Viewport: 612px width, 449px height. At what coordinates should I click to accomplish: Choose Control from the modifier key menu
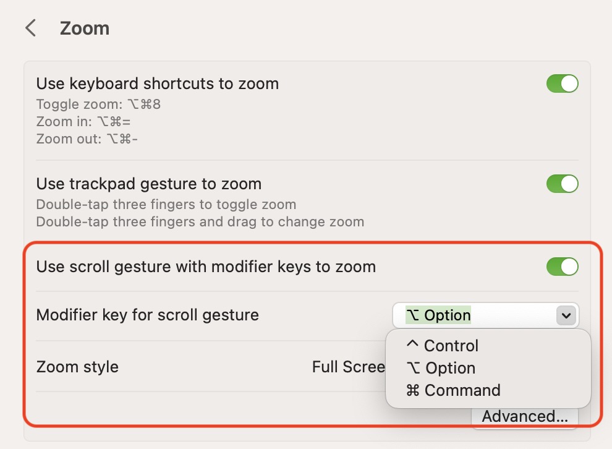click(442, 346)
